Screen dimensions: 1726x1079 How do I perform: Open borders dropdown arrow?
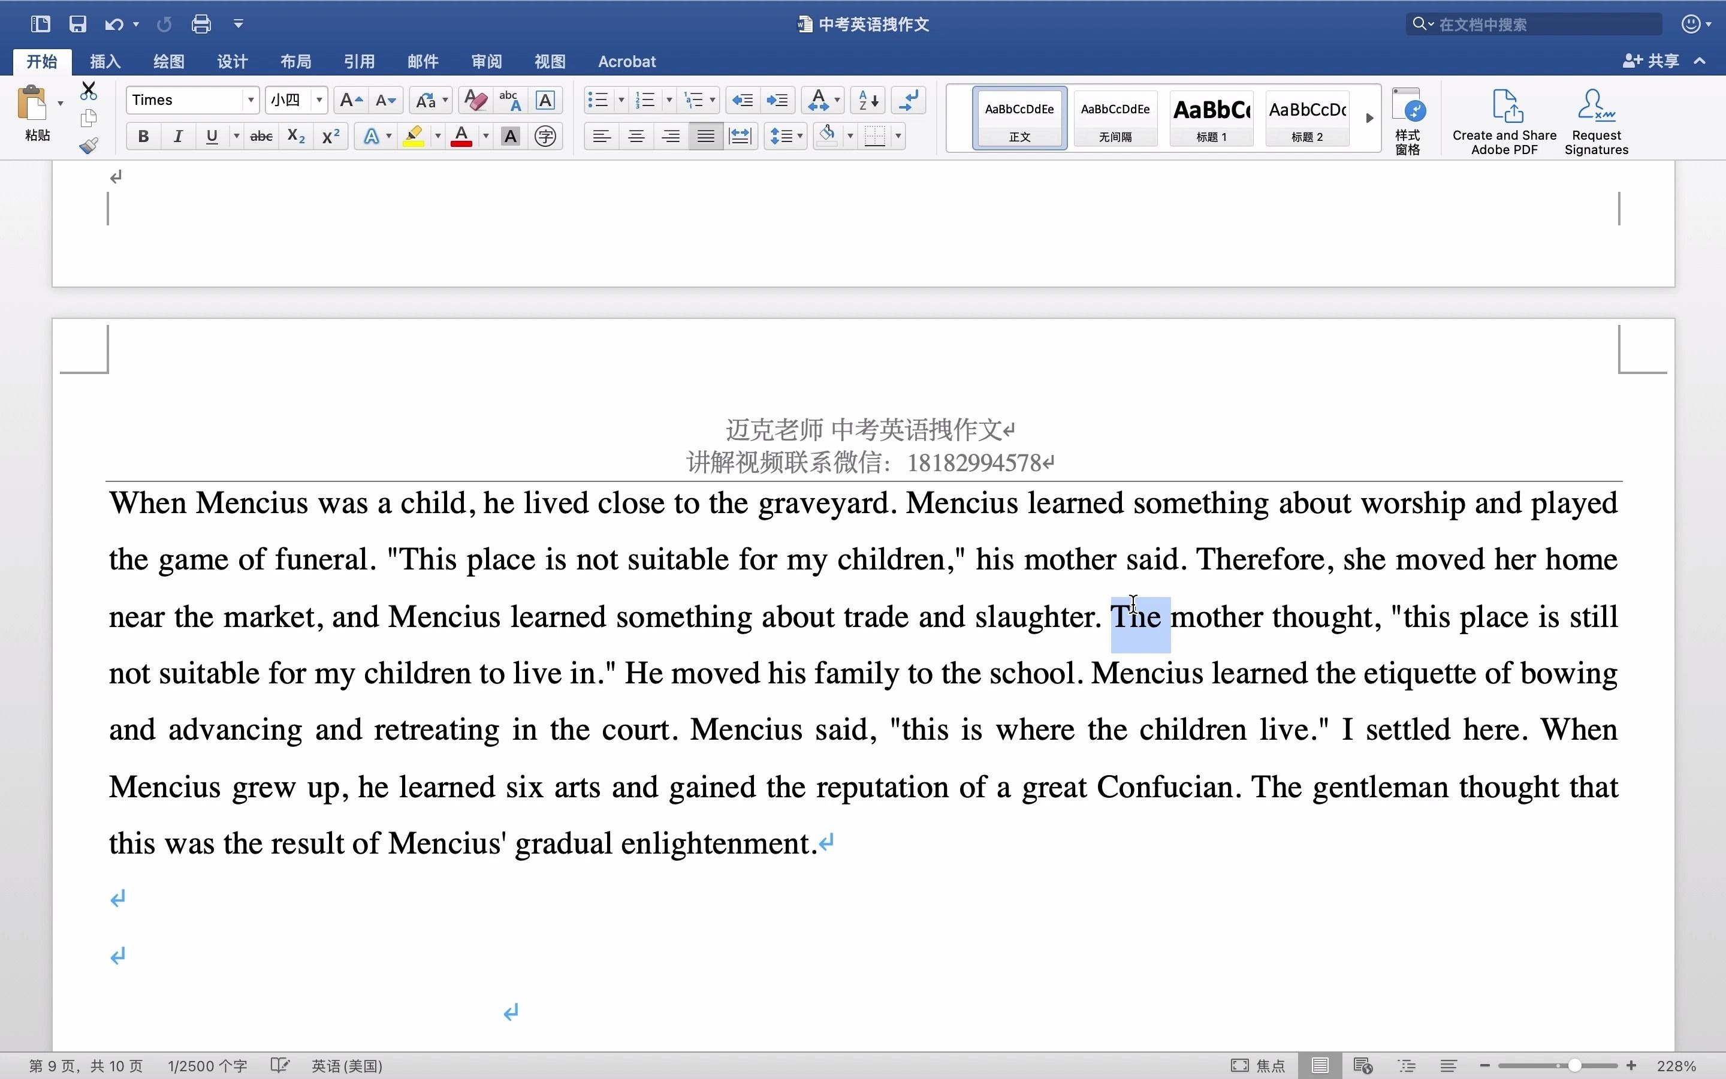coord(899,136)
